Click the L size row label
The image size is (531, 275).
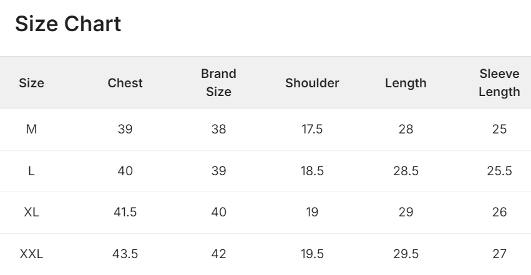click(31, 171)
